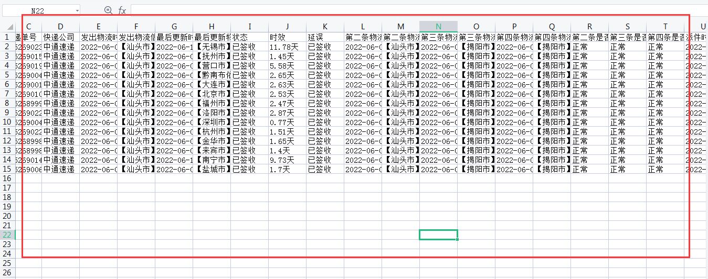Click the 快递公司 header cell

tap(61, 37)
